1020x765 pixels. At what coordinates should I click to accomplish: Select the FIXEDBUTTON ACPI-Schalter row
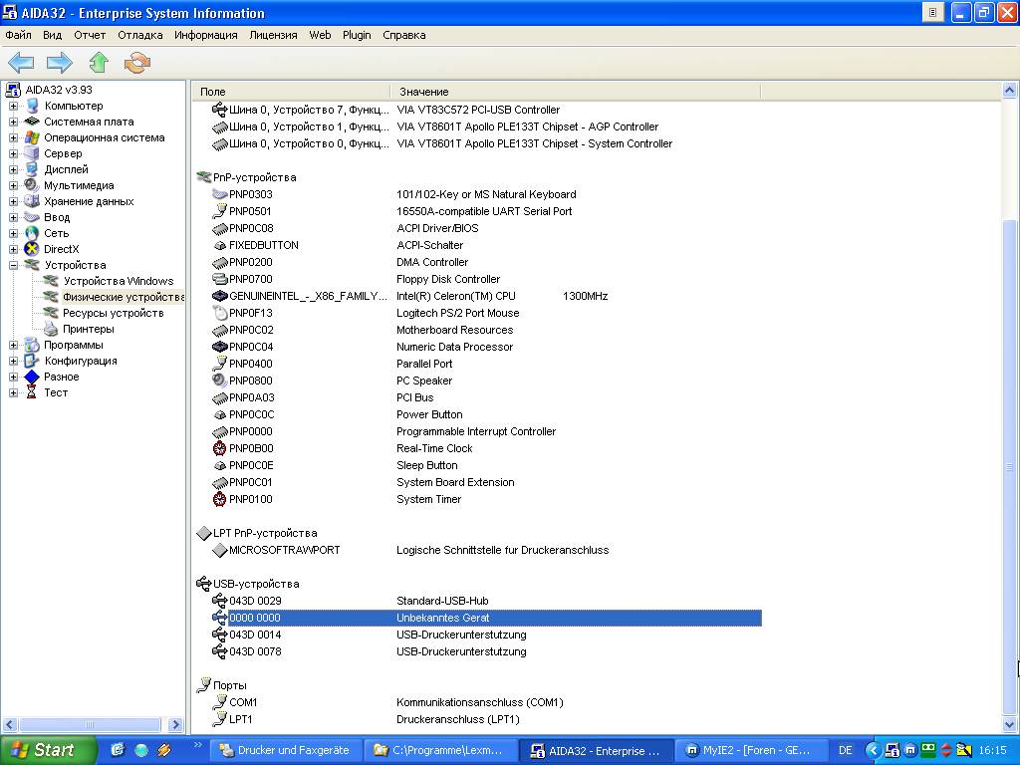tap(486, 245)
